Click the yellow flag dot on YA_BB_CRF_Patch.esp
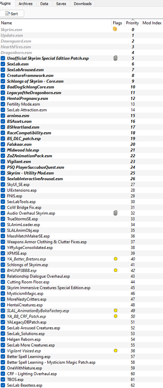163x388 pixels. click(x=115, y=316)
